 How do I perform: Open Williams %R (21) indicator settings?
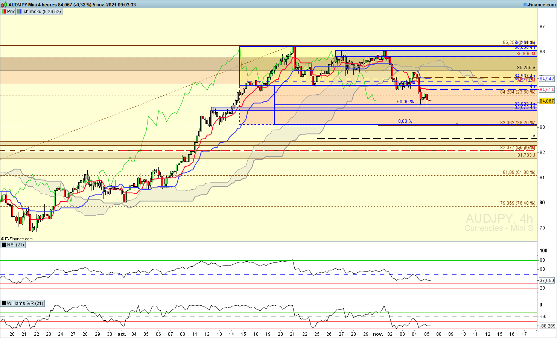[25, 303]
